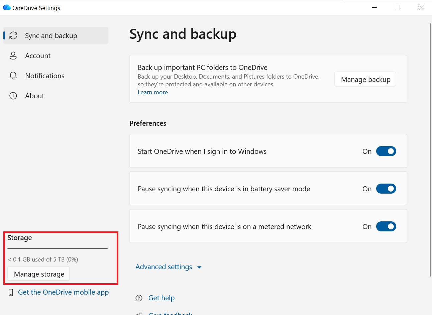Click the 'Sync and backup' page heading
This screenshot has height=315, width=432.
click(x=183, y=34)
